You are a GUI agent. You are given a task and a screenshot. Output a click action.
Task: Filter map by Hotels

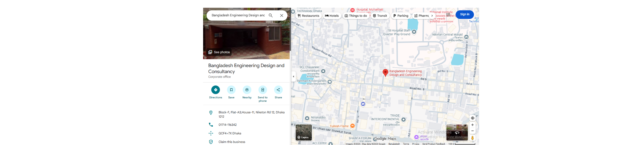coord(332,16)
